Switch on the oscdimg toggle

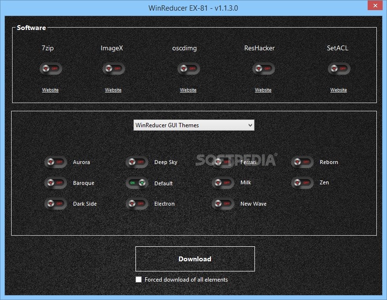tap(189, 68)
